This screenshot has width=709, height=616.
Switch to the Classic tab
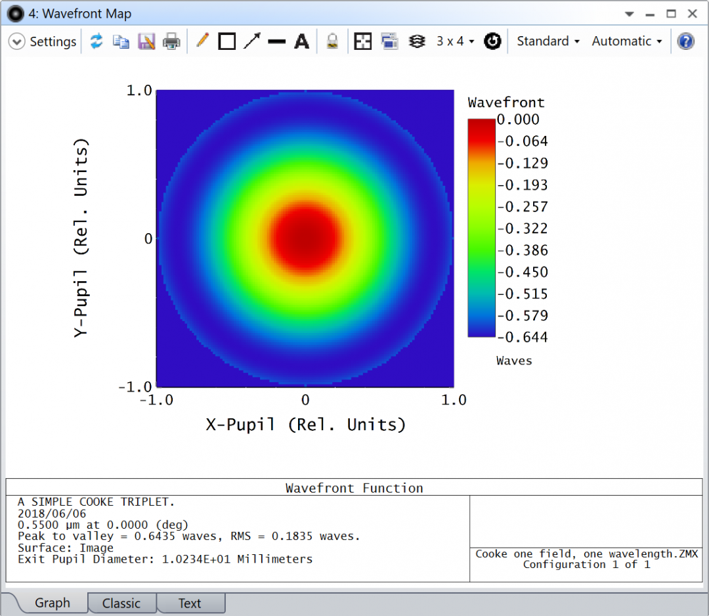(121, 603)
